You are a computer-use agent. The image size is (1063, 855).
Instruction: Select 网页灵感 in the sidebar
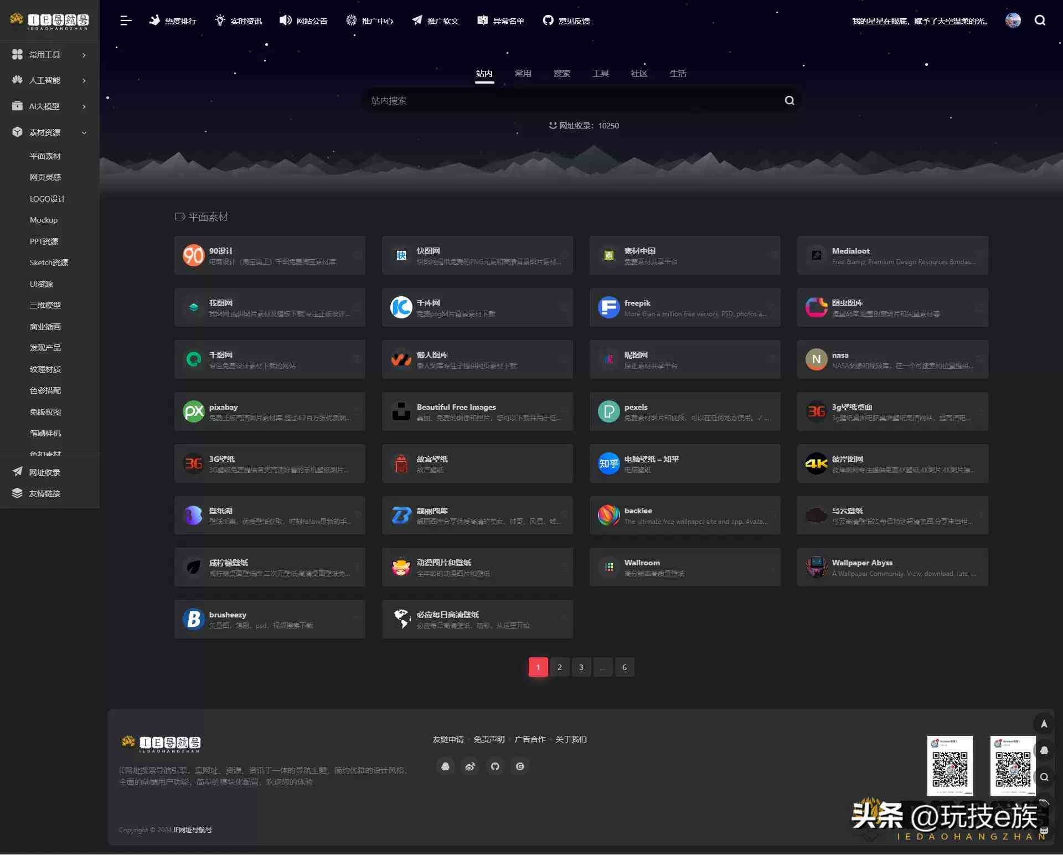click(45, 177)
